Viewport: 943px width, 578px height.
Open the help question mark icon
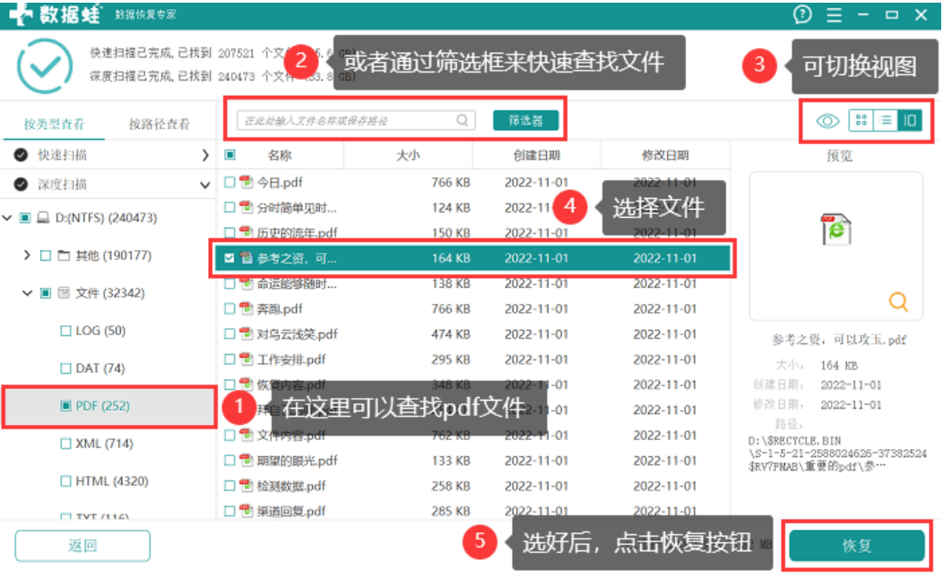[x=802, y=14]
